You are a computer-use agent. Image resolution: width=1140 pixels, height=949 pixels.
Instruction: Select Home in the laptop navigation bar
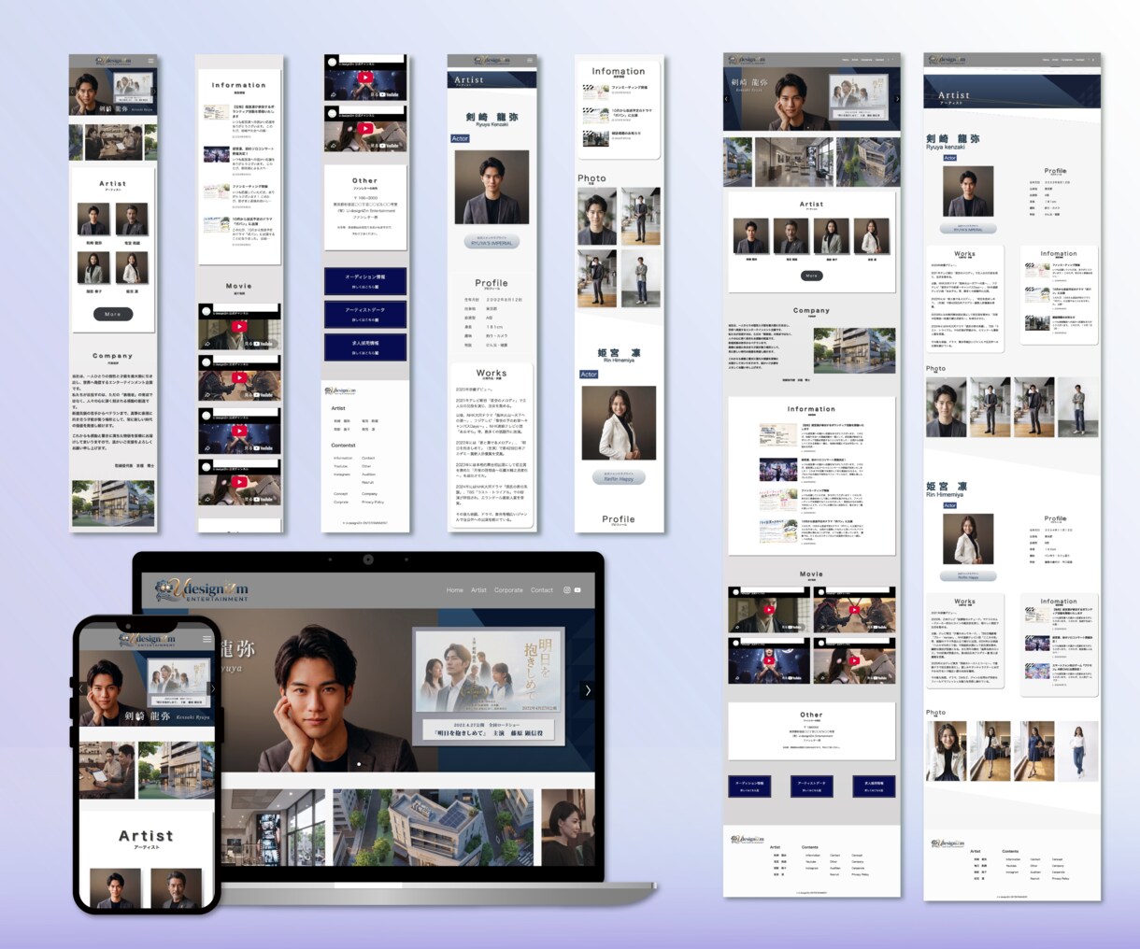tap(455, 590)
